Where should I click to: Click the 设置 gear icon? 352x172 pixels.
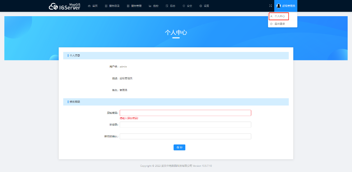(201, 6)
